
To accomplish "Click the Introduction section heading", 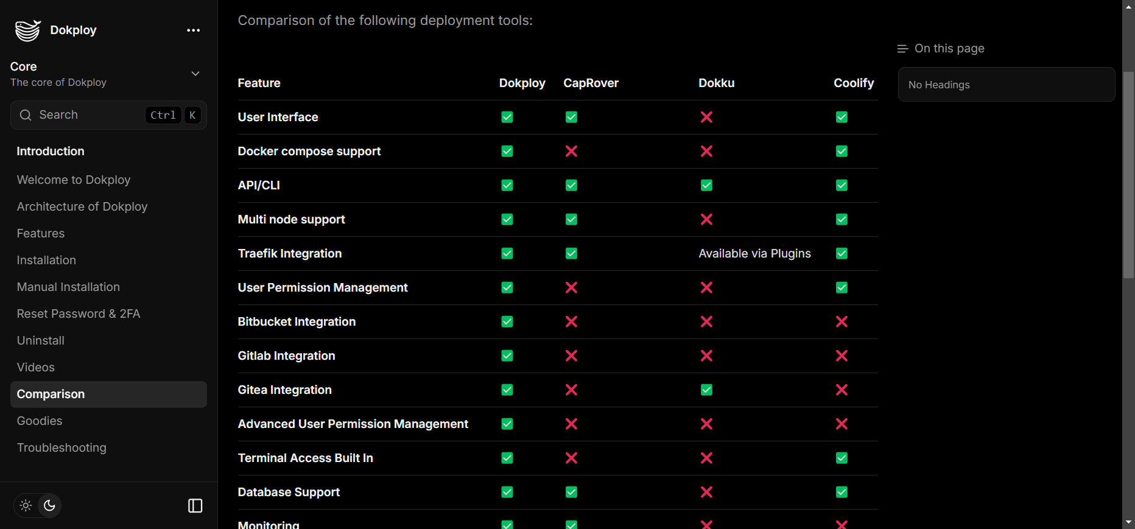I will (x=51, y=151).
